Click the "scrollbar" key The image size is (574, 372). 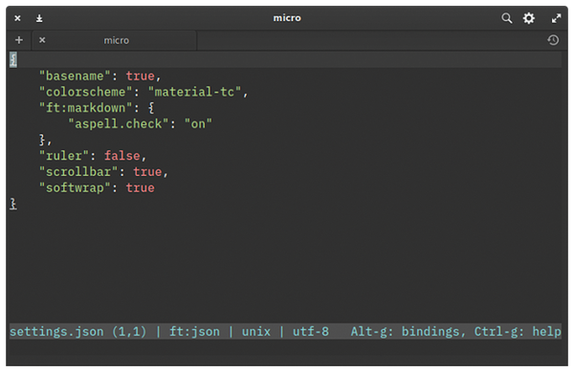tap(78, 172)
